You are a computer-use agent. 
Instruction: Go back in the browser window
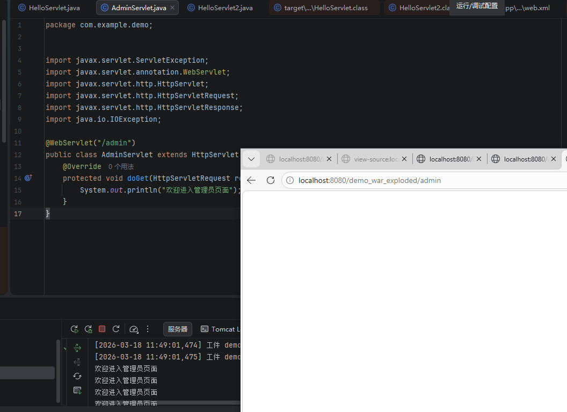pyautogui.click(x=251, y=180)
